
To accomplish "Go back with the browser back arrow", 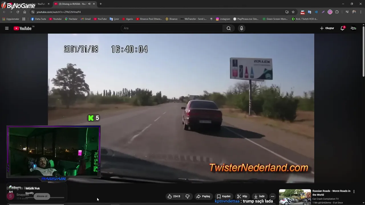I will pos(4,12).
